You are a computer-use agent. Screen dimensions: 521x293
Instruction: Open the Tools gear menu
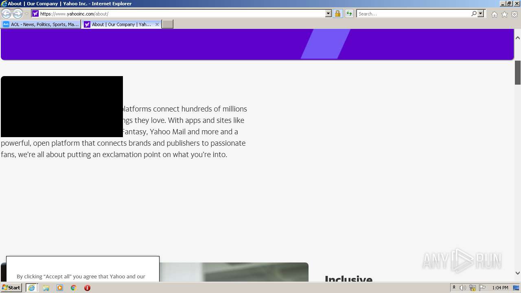(514, 14)
